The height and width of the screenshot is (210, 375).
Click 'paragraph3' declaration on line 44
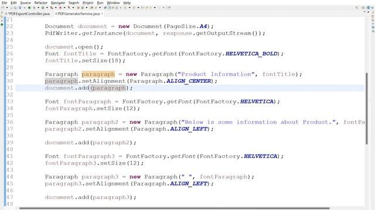point(100,177)
